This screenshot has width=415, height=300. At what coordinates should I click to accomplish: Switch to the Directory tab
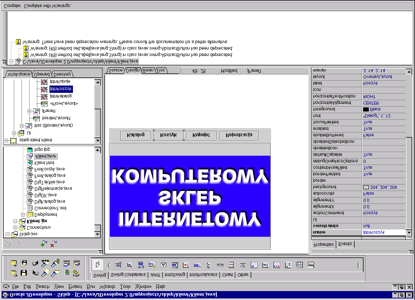(62, 74)
